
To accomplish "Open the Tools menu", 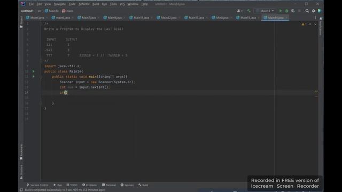I will [x=113, y=4].
